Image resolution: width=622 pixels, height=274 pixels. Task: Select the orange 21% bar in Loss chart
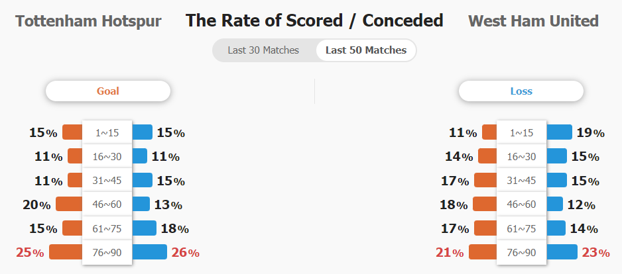click(483, 251)
